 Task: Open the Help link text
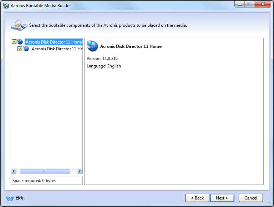pos(20,198)
